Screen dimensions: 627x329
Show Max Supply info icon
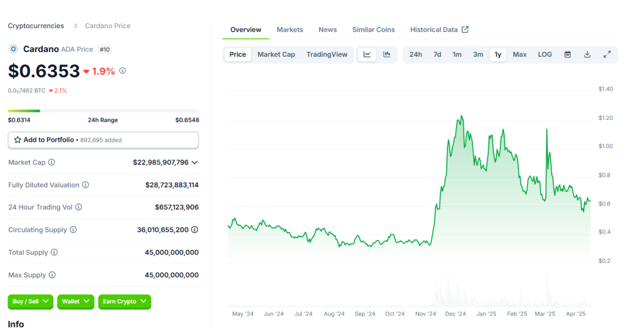53,275
